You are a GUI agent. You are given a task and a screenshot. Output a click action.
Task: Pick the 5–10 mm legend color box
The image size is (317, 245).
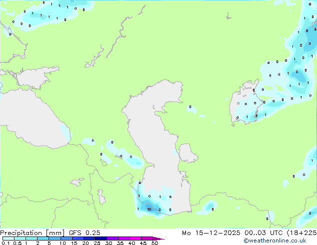pyautogui.click(x=54, y=238)
